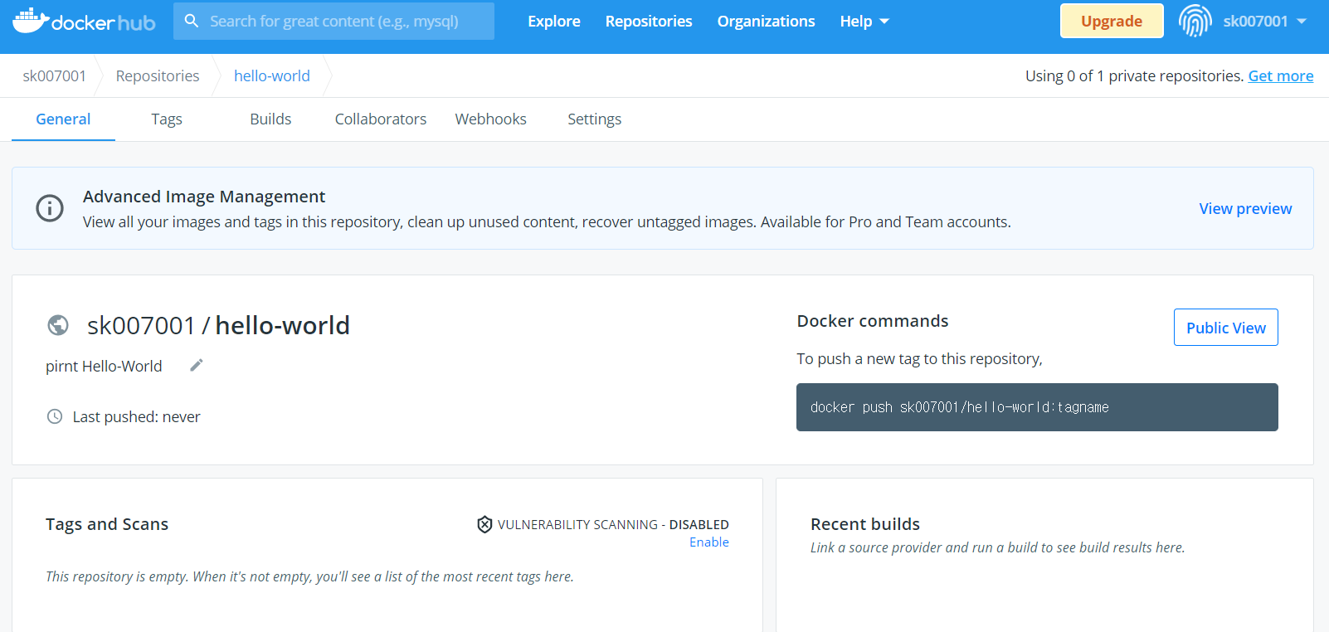Click the Last pushed: never text
Screen dimensions: 1329x632
coord(137,417)
